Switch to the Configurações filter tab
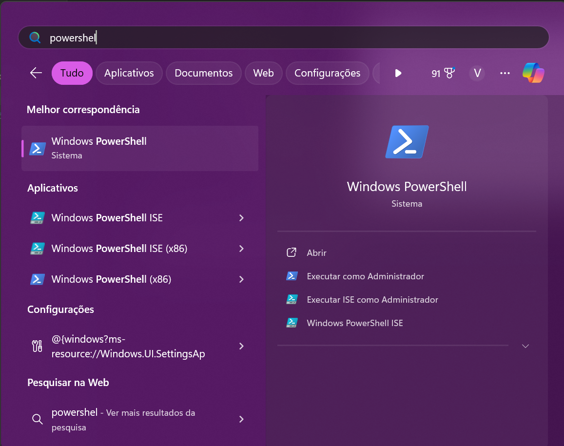The image size is (564, 446). pyautogui.click(x=327, y=73)
